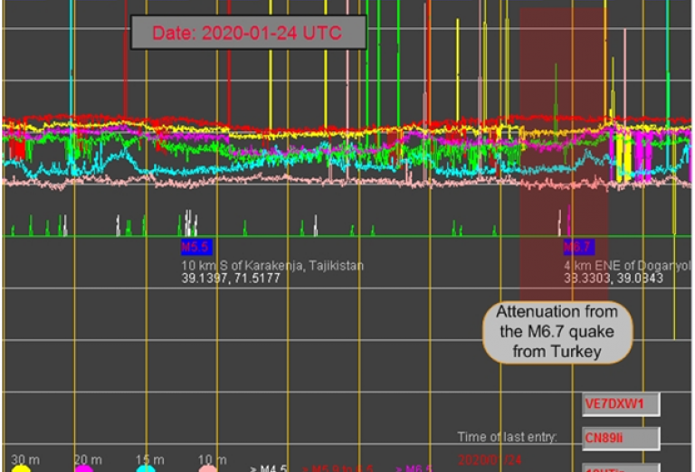Click the Attenuation from M6.7 quake callout
Screen dimensions: 695x472
[557, 332]
